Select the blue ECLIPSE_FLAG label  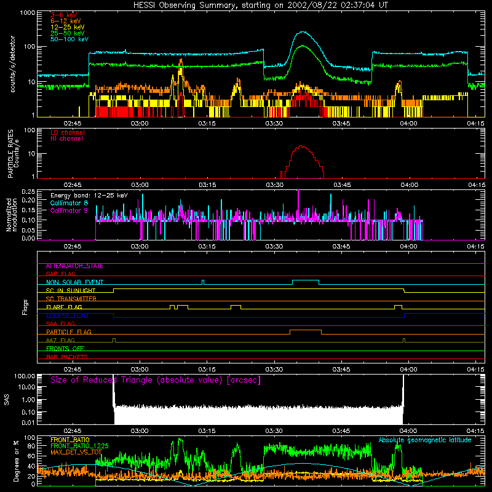(x=67, y=315)
